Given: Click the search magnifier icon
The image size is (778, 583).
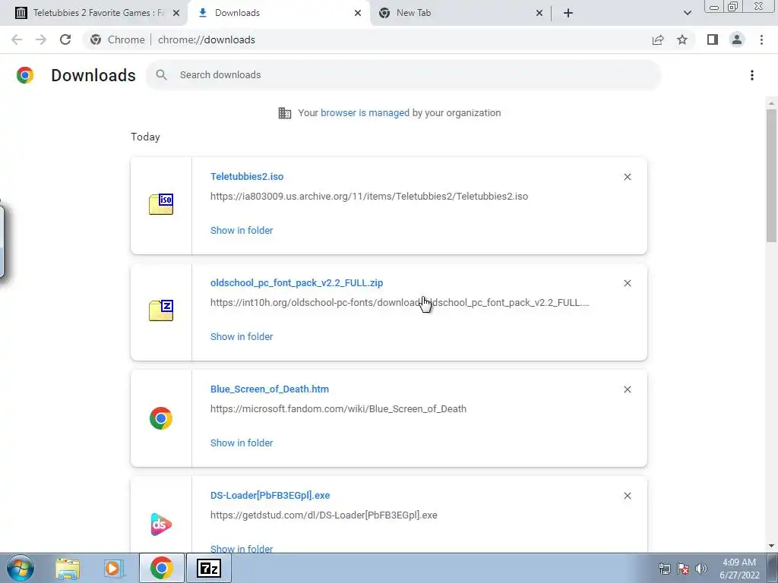Looking at the screenshot, I should pyautogui.click(x=161, y=75).
